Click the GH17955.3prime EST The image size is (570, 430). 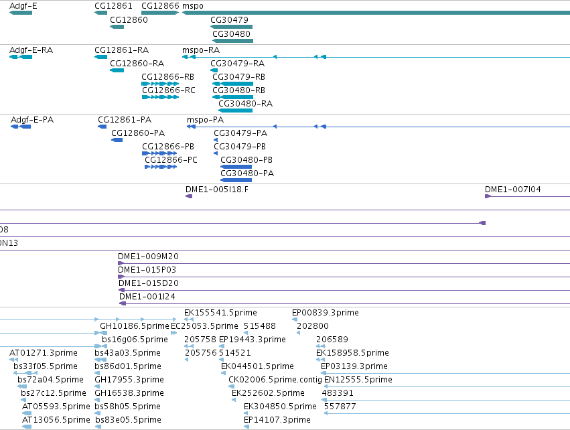click(97, 386)
